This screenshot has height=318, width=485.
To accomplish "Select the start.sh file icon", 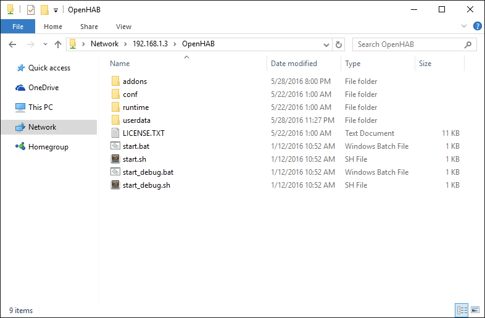I will 115,159.
